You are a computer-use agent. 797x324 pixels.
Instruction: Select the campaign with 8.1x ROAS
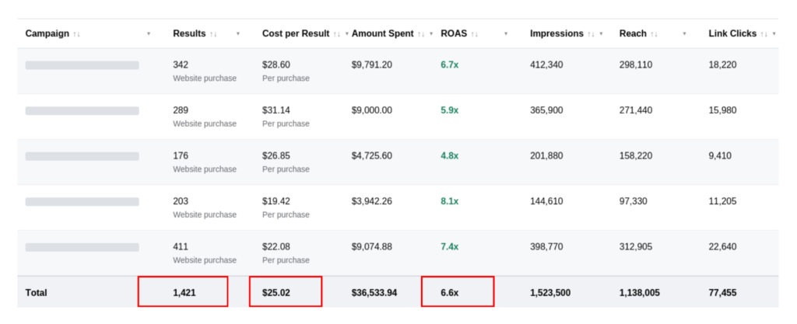tap(83, 202)
